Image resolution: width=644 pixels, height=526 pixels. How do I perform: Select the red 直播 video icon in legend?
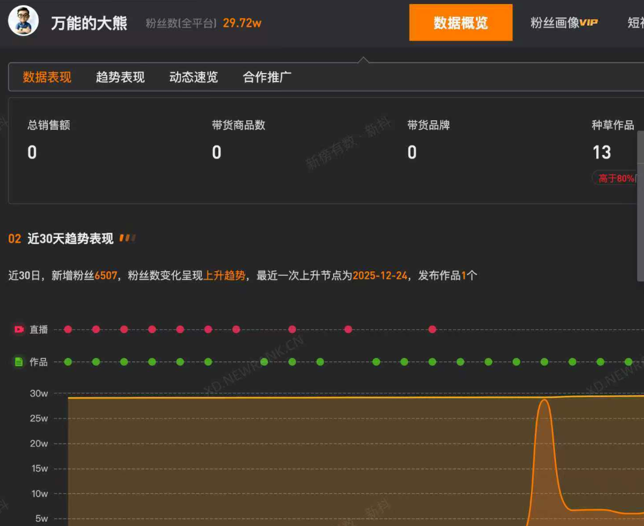(x=17, y=329)
